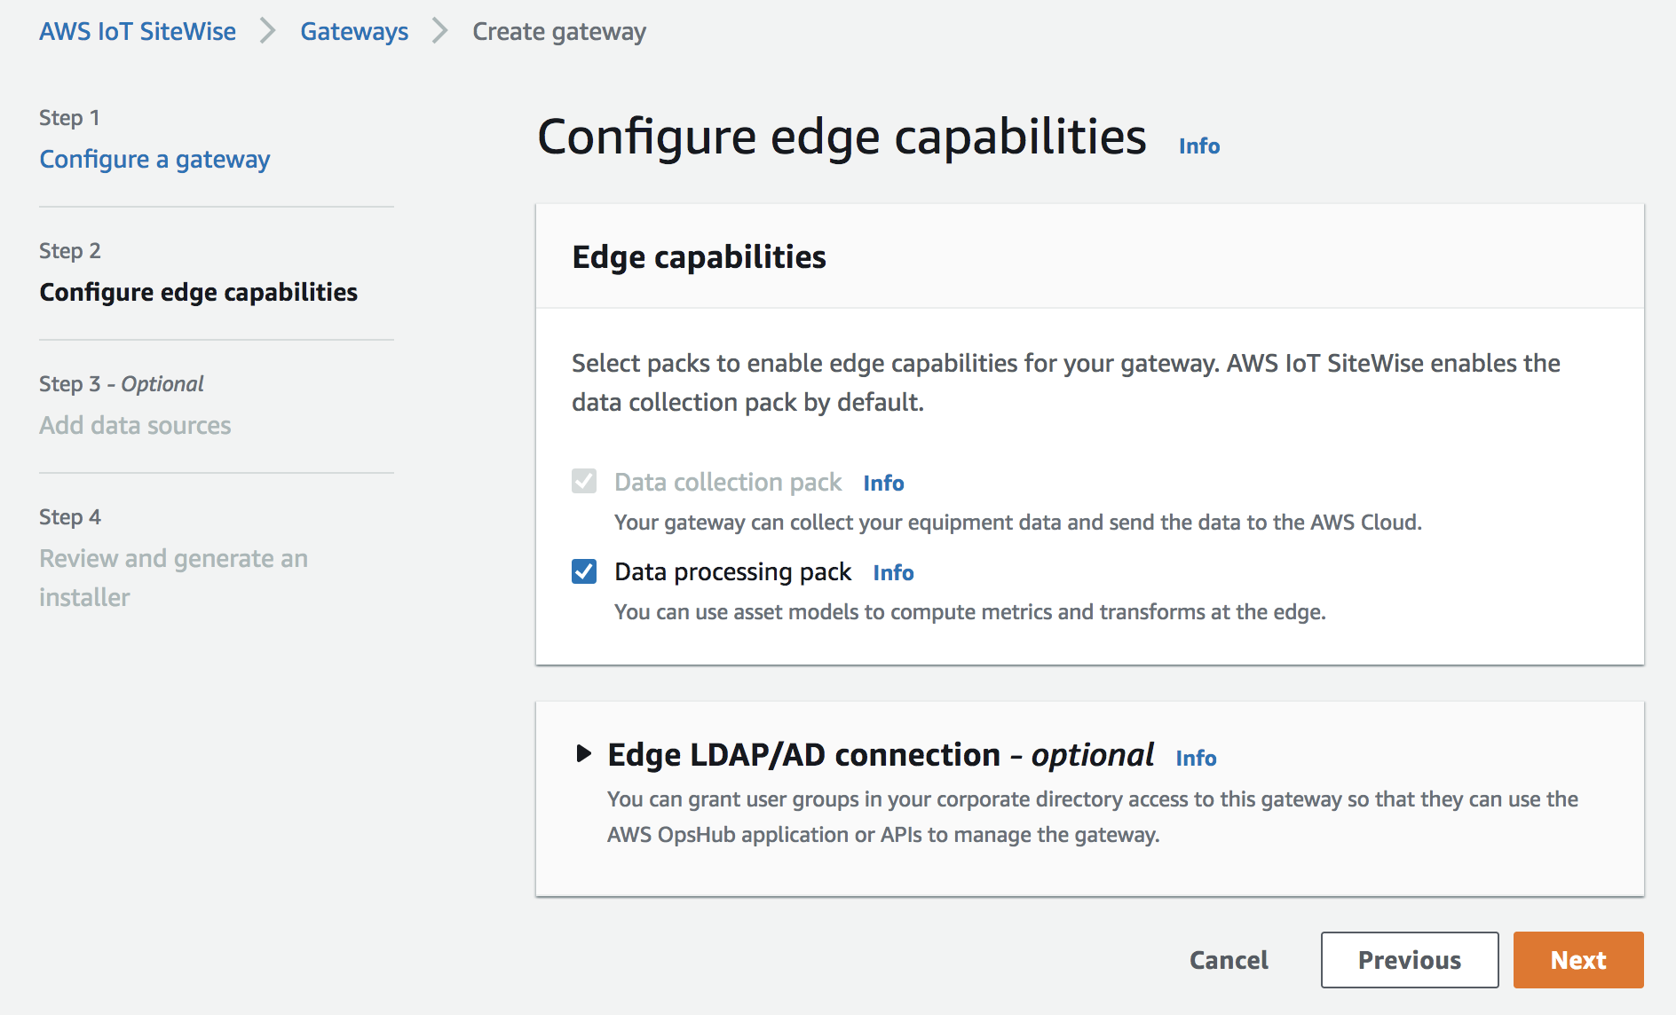Click the Create gateway breadcrumb text
Viewport: 1676px width, 1015px height.
(x=558, y=31)
